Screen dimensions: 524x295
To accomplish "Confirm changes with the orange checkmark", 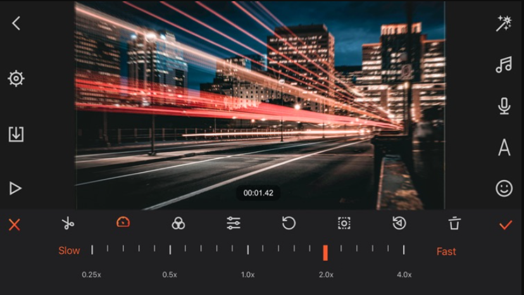I will coord(506,225).
